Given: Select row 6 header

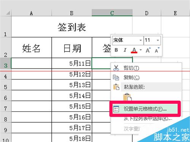Looking at the screenshot, I should click(x=5, y=95).
